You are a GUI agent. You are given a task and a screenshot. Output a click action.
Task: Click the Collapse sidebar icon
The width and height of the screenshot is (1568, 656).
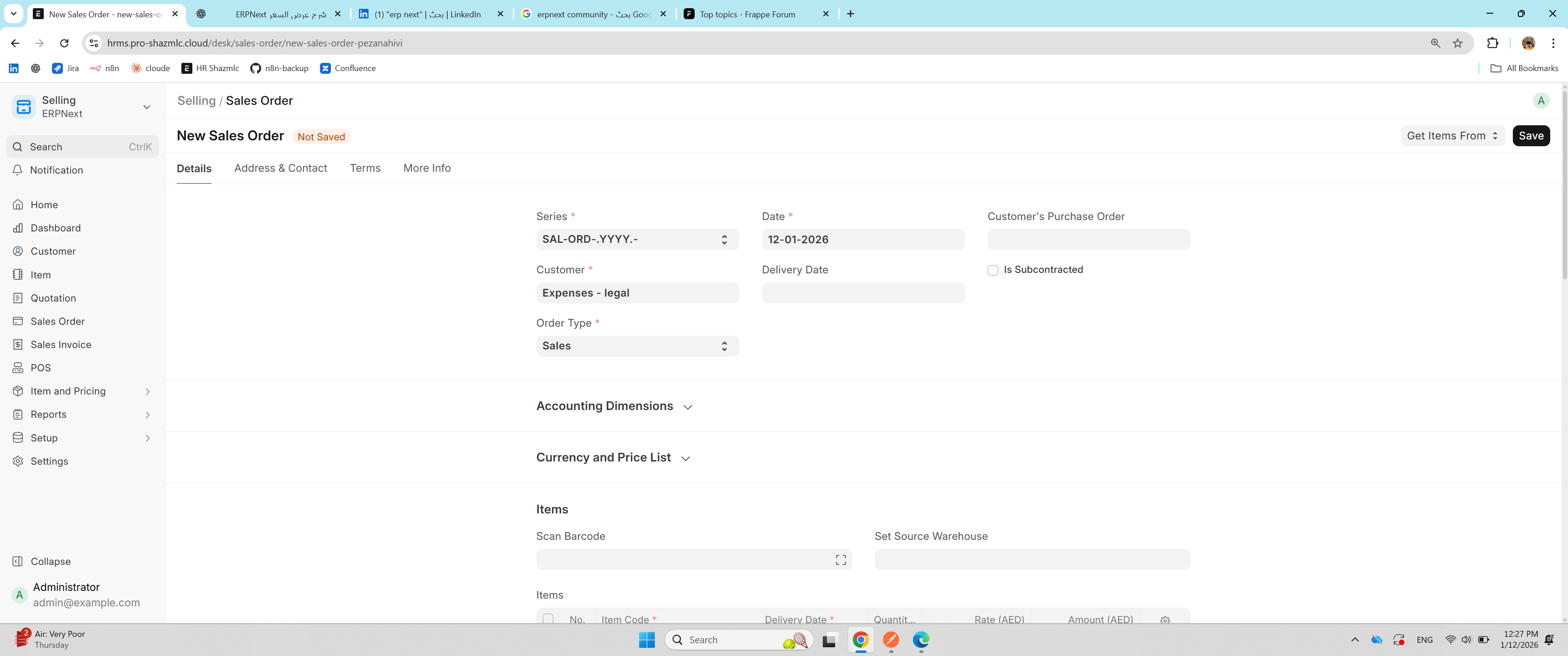tap(18, 561)
